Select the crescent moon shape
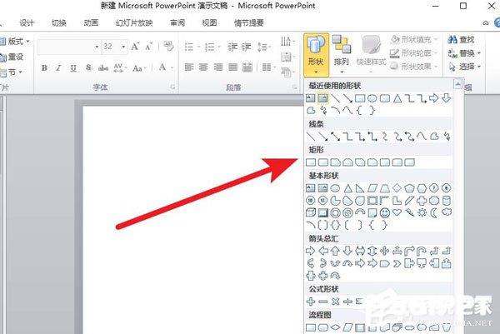 434,212
